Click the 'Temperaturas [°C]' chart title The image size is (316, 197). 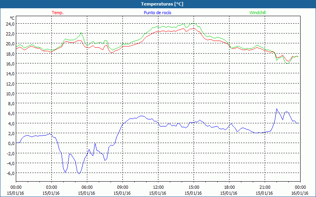[x=162, y=4]
